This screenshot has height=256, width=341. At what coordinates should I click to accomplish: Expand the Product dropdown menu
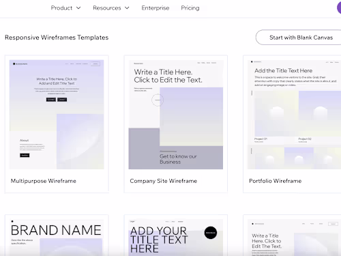click(65, 8)
